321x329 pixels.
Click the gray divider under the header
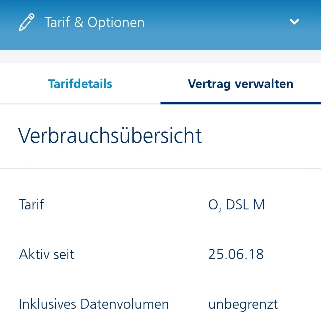pyautogui.click(x=160, y=57)
